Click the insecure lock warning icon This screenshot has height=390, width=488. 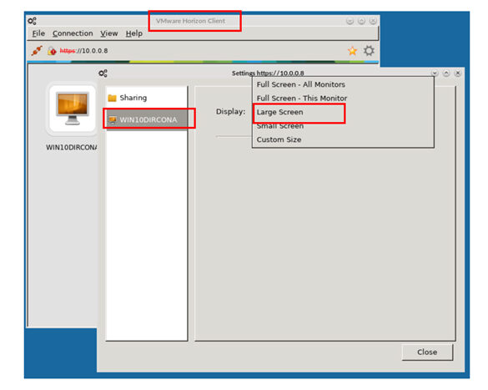(52, 50)
